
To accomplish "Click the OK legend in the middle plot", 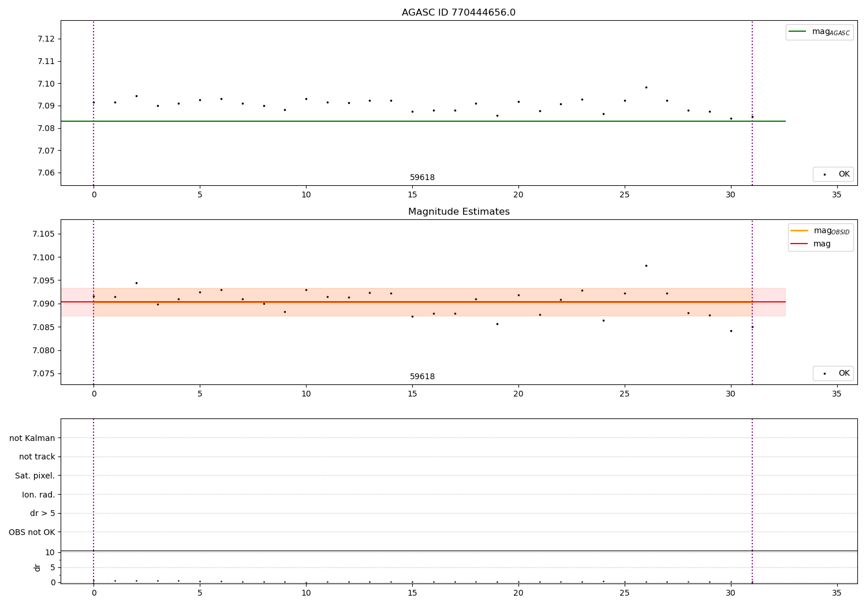I will point(833,373).
